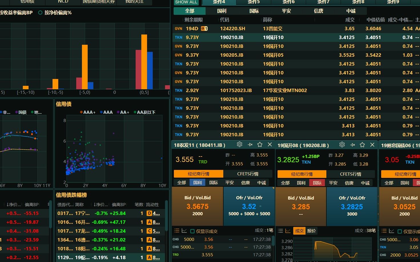Image resolution: width=420 pixels, height=262 pixels.
Task: Click the [-5,0) orange bar in deviation chart
Action: coord(85,67)
